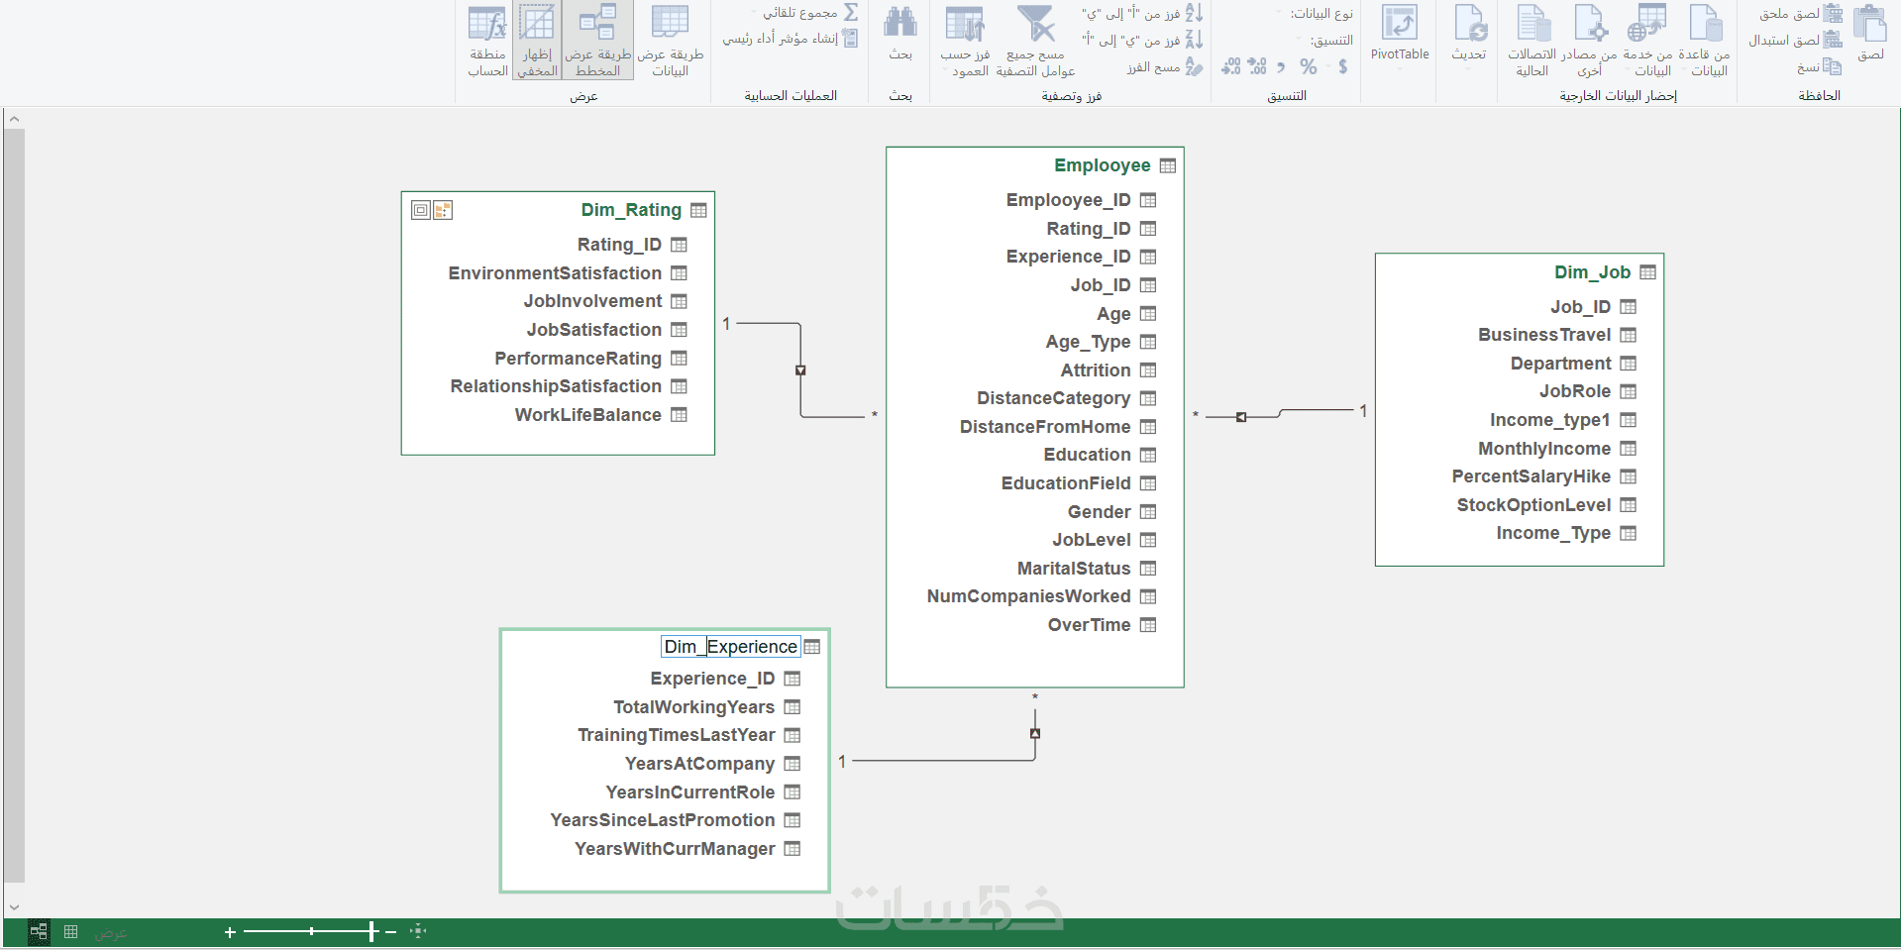Zoom in with the plus button
The image size is (1901, 950).
point(230,932)
